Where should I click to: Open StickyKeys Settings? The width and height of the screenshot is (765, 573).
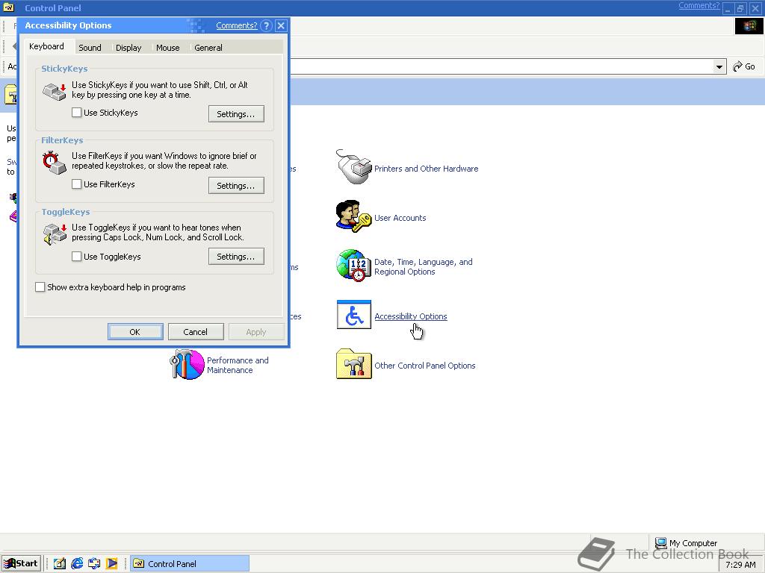pos(236,114)
